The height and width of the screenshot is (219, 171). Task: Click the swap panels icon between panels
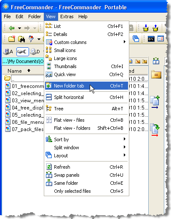156,61
